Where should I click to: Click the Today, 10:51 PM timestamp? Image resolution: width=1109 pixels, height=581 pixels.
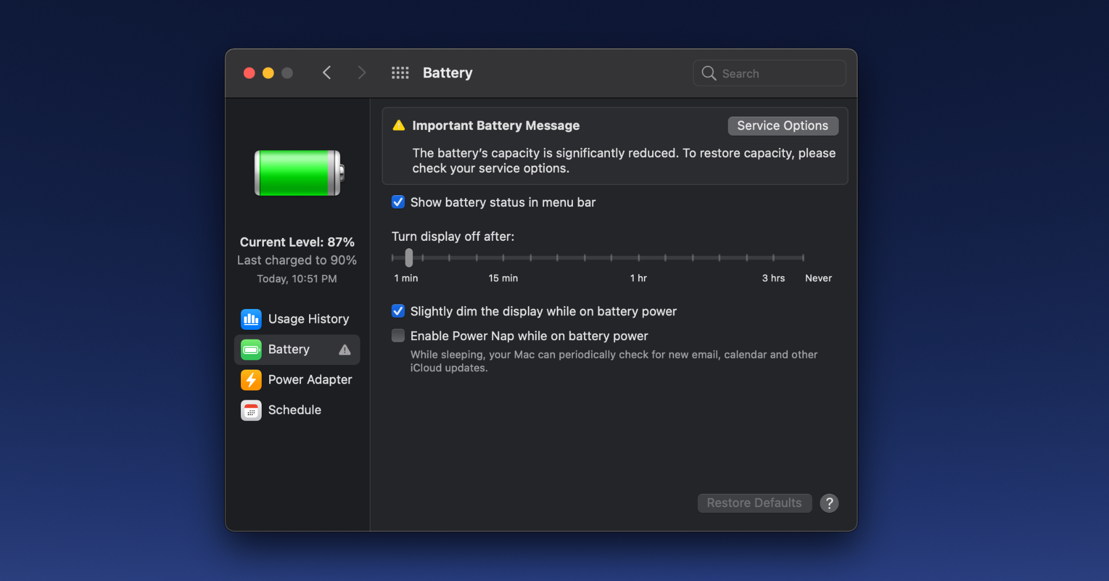[x=297, y=279]
